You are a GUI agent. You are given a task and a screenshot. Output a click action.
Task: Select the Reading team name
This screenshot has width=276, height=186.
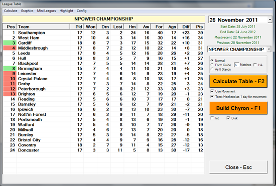click(26, 99)
